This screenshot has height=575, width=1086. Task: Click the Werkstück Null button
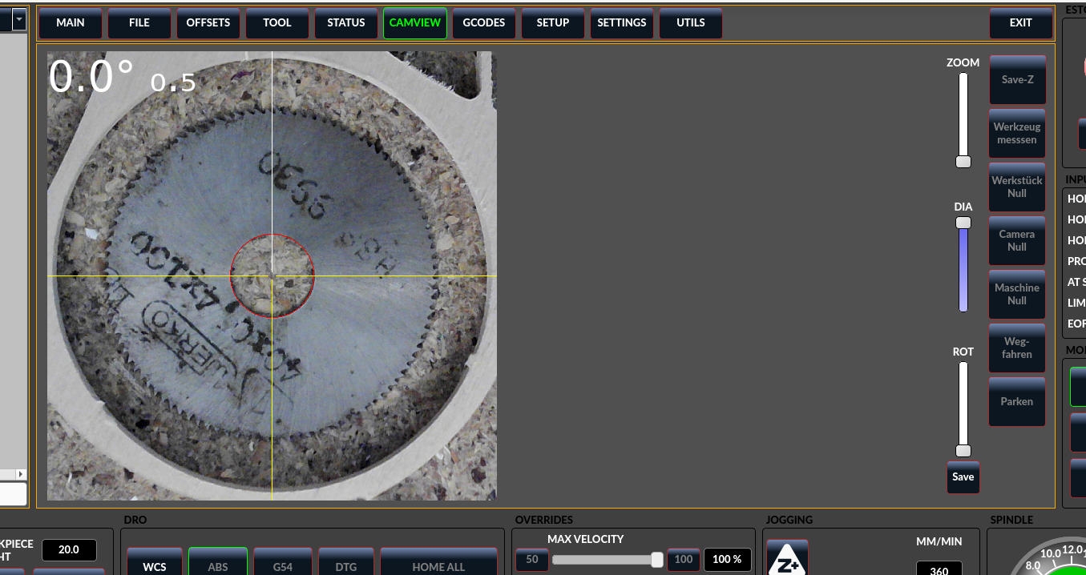point(1017,187)
